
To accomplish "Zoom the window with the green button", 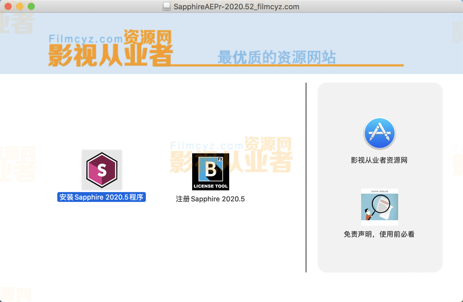I will 31,6.
